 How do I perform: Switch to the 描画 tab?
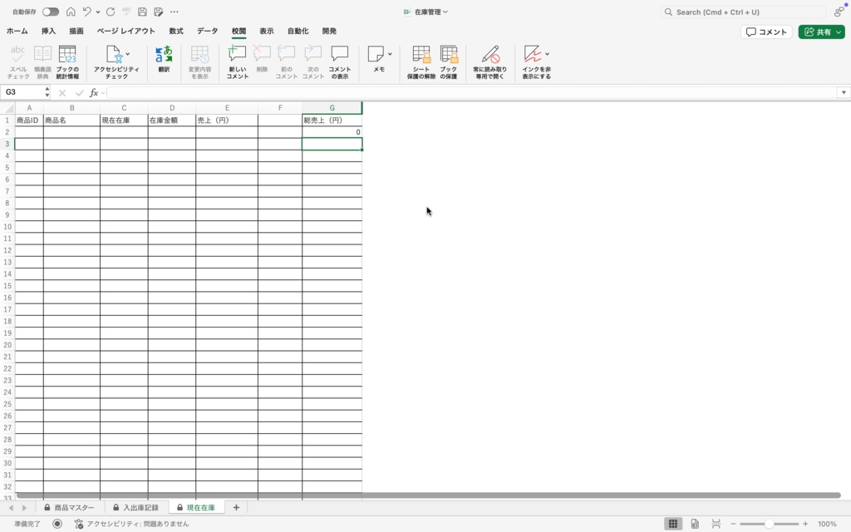click(x=76, y=31)
